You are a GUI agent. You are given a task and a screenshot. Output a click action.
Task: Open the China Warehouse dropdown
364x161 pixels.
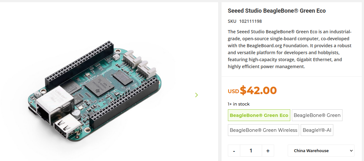pos(321,151)
